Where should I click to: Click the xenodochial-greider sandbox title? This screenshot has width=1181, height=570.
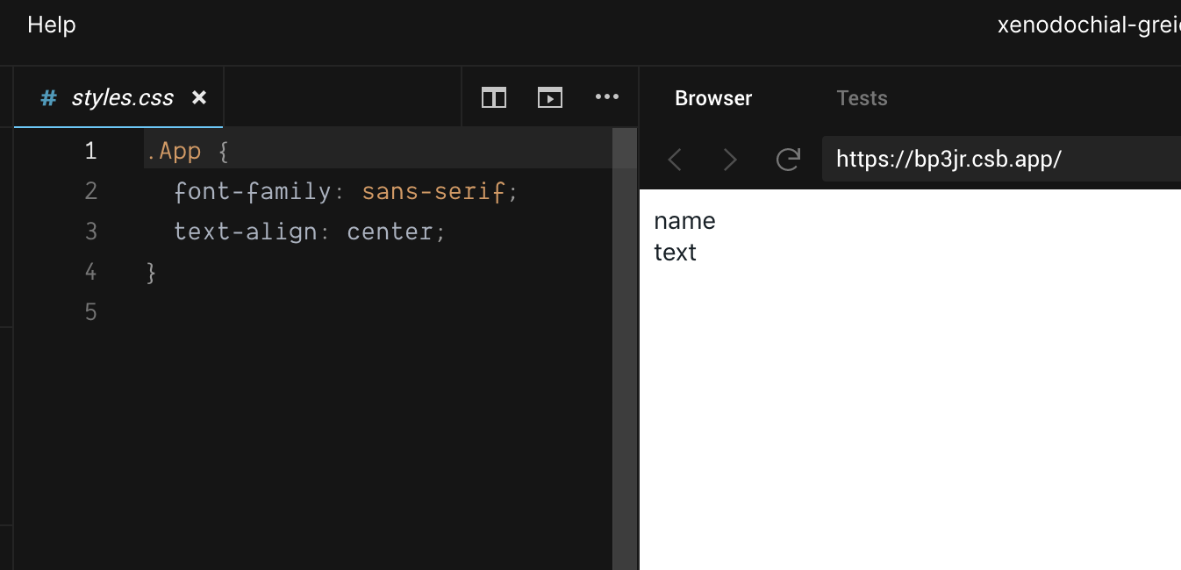click(1088, 24)
